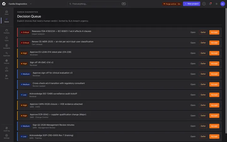Open 'Cross-check ed.4 transition' title
The height and width of the screenshot is (142, 227).
click(x=59, y=83)
